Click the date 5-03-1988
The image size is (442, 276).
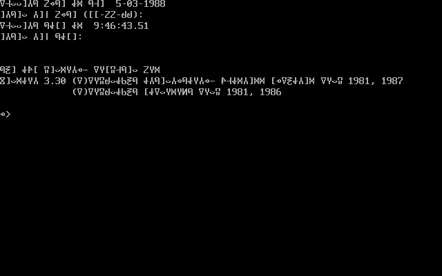[140, 3]
